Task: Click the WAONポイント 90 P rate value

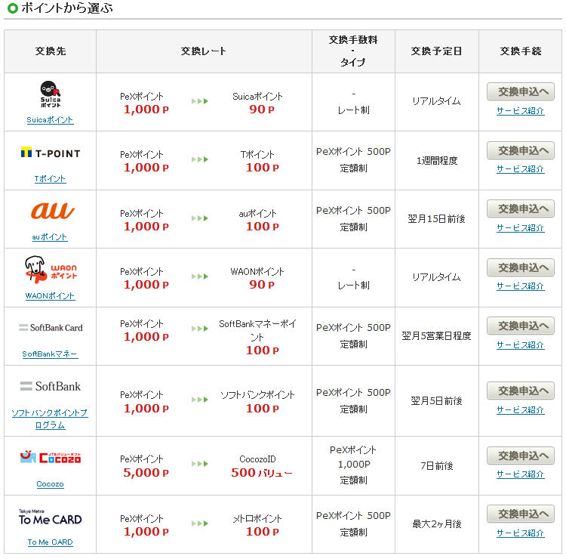Action: [x=262, y=284]
